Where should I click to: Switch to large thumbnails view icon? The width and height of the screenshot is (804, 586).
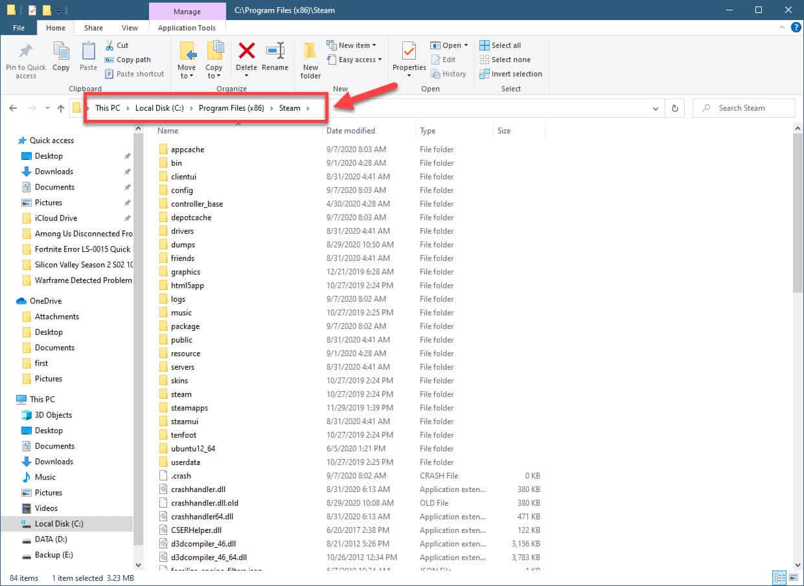(x=794, y=578)
